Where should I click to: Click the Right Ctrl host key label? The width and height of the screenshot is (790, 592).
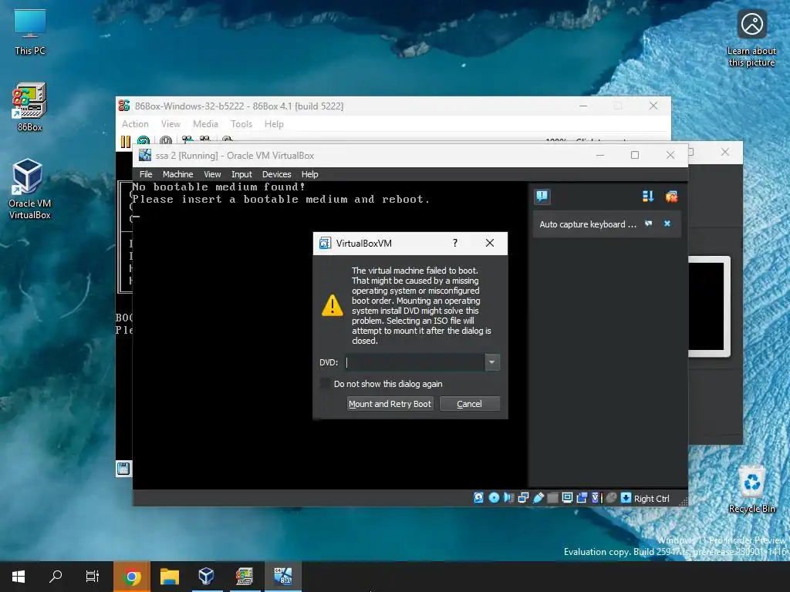pos(651,499)
